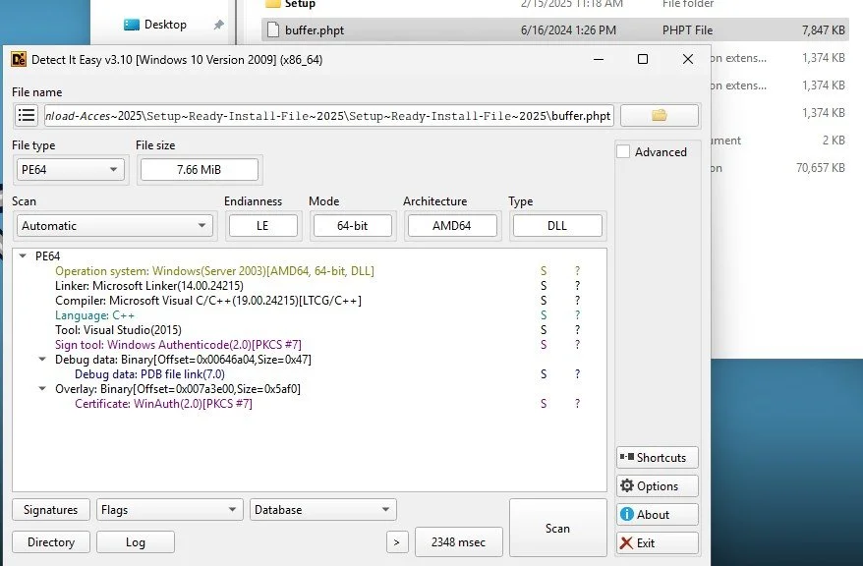This screenshot has height=566, width=863.
Task: Collapse the Debug data Binary node
Action: click(x=42, y=360)
